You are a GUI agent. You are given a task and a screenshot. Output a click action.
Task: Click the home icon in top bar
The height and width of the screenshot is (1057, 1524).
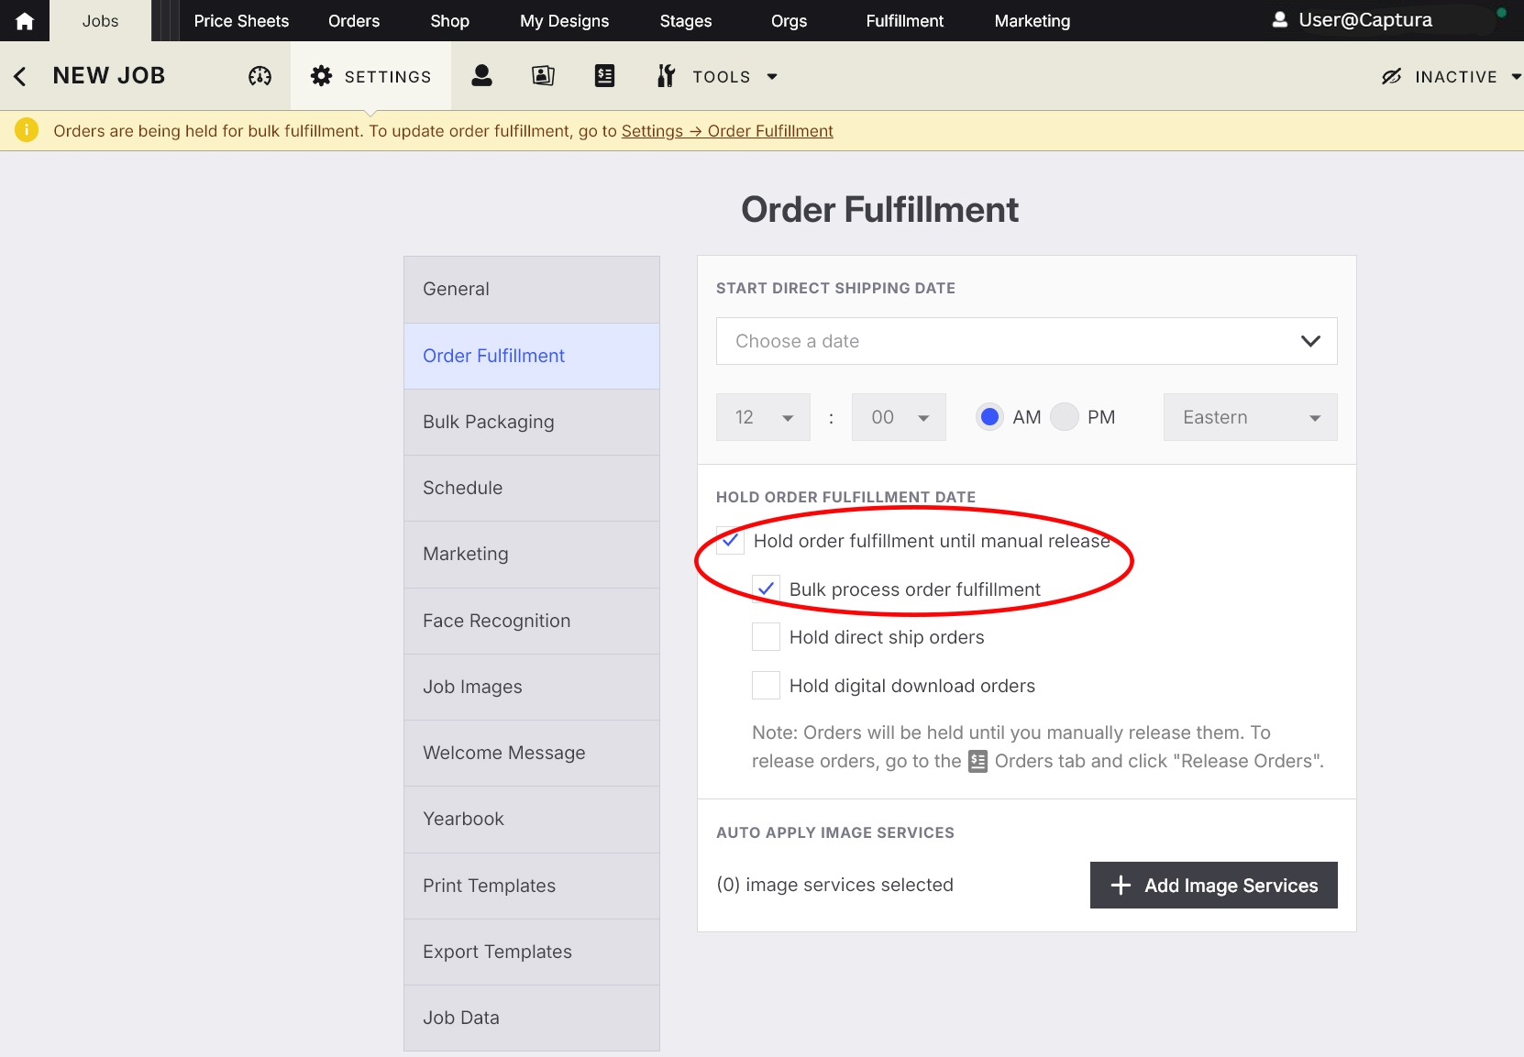25,21
